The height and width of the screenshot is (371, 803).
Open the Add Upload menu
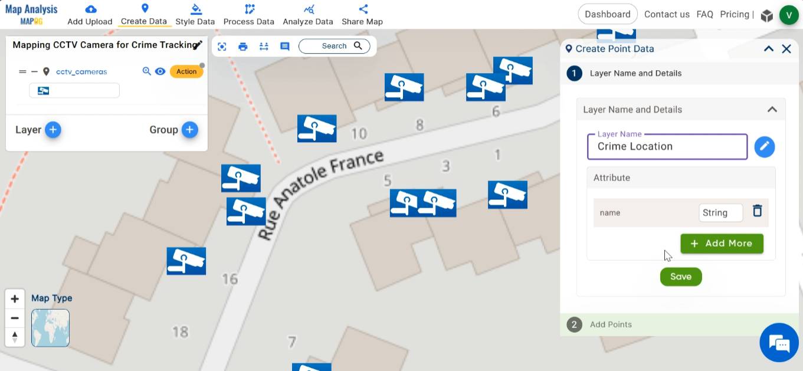tap(90, 15)
